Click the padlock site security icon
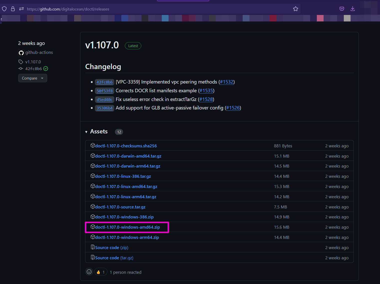The width and height of the screenshot is (380, 284). 13,9
